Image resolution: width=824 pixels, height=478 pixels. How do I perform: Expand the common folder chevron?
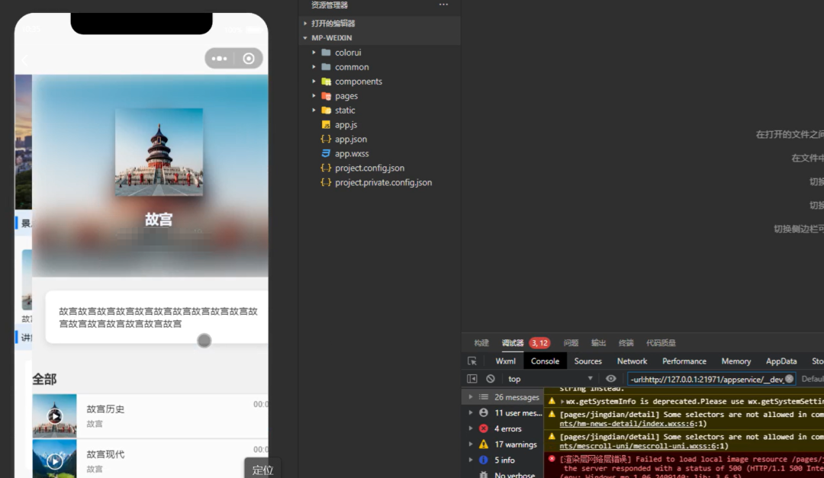tap(314, 67)
